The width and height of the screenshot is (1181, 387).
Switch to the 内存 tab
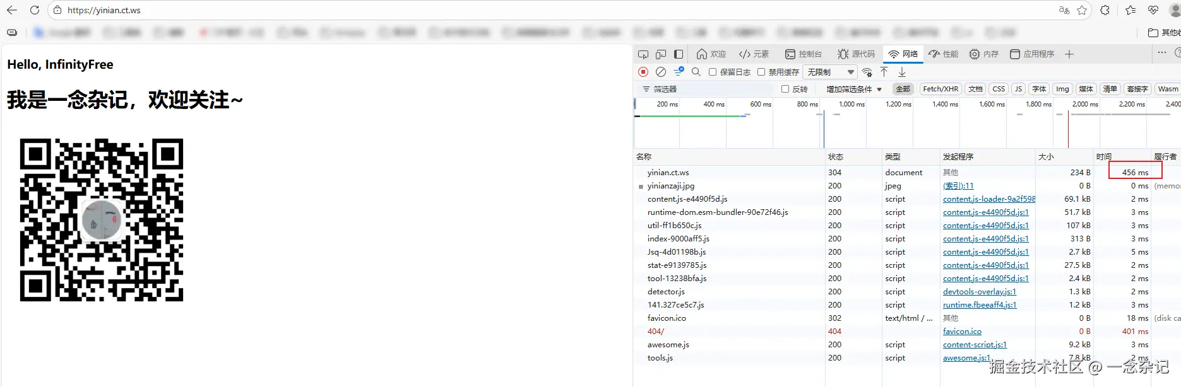pos(984,54)
